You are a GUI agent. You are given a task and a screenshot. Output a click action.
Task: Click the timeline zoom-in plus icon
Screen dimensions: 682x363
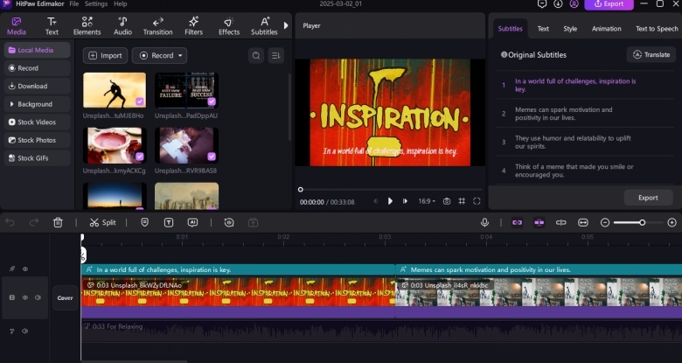671,222
